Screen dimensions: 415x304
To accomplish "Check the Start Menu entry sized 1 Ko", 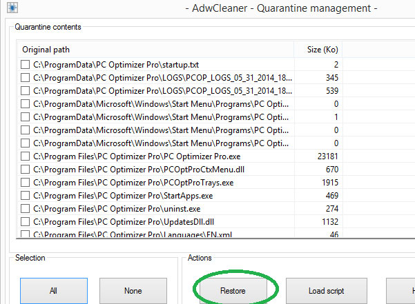I will point(26,116).
